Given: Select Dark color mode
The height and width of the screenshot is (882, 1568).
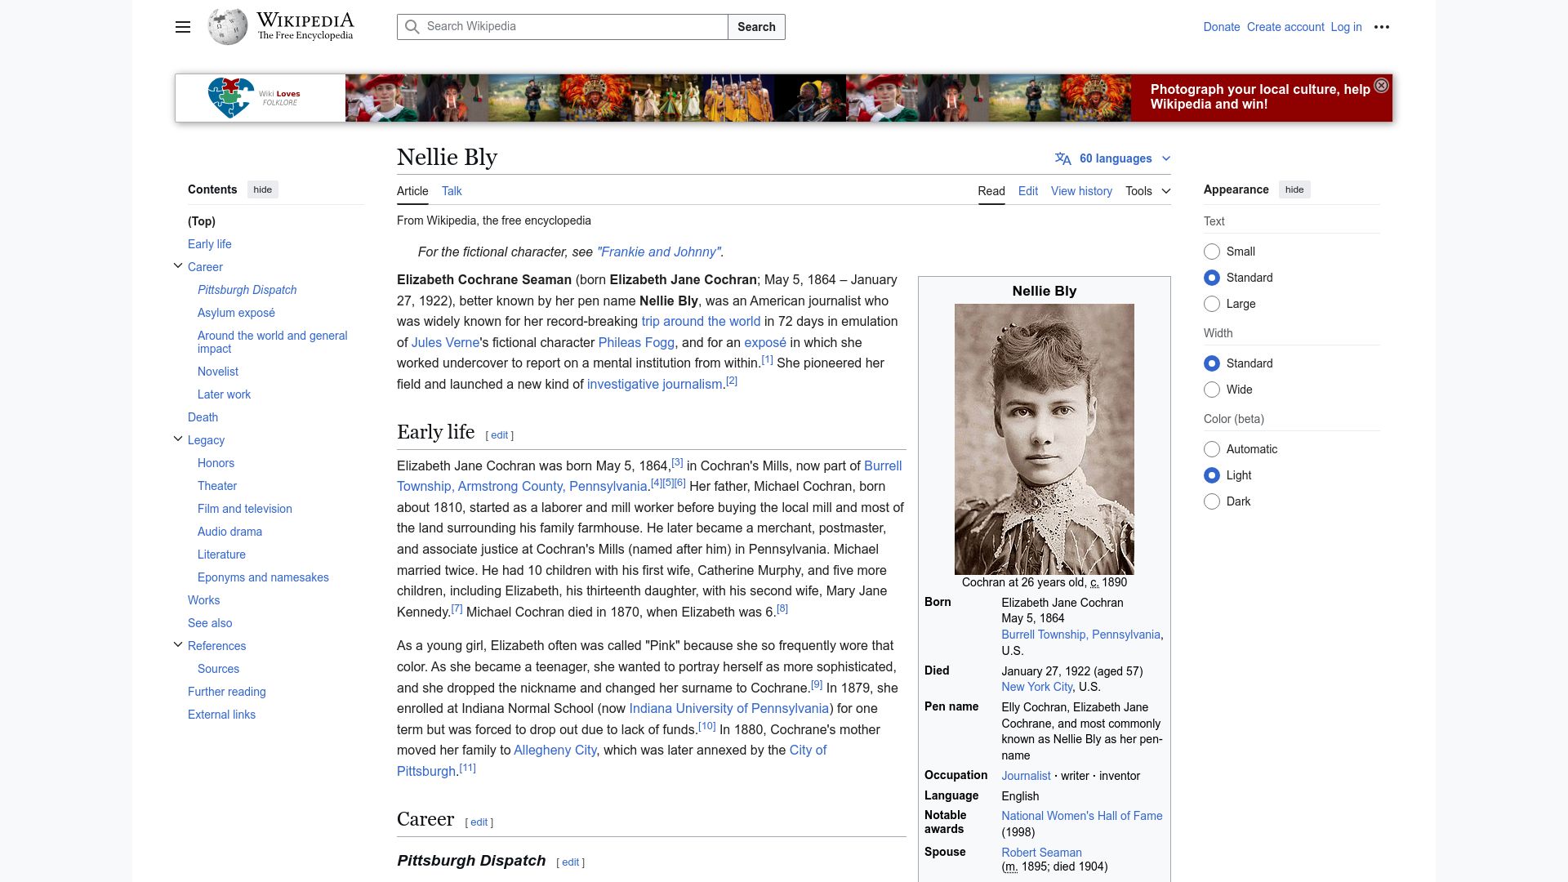Looking at the screenshot, I should click(1212, 501).
